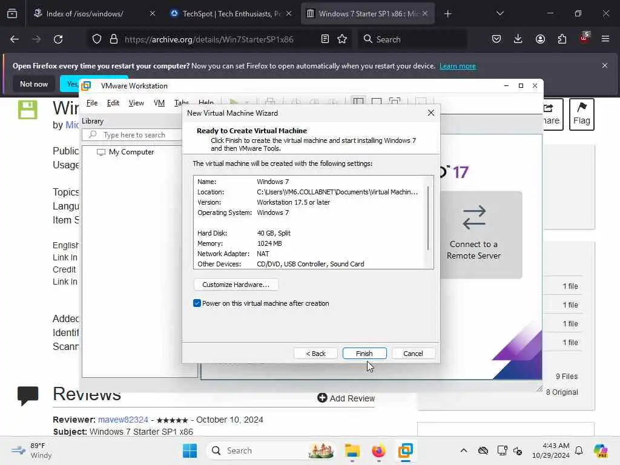Click the Cancel button in the wizard
This screenshot has width=620, height=465.
click(x=413, y=354)
